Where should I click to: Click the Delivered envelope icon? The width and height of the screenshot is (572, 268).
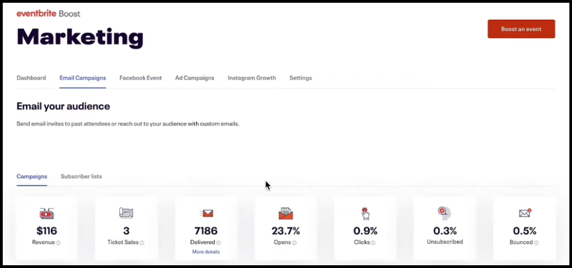[206, 213]
